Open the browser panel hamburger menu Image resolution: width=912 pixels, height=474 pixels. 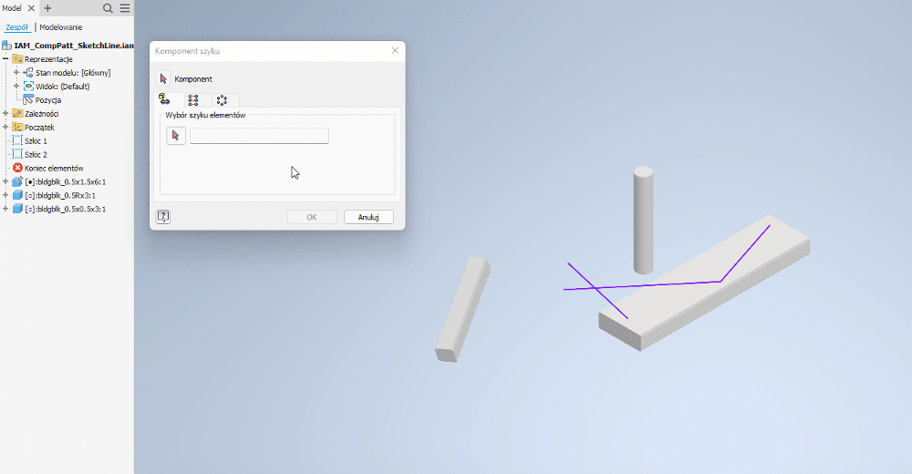click(124, 8)
